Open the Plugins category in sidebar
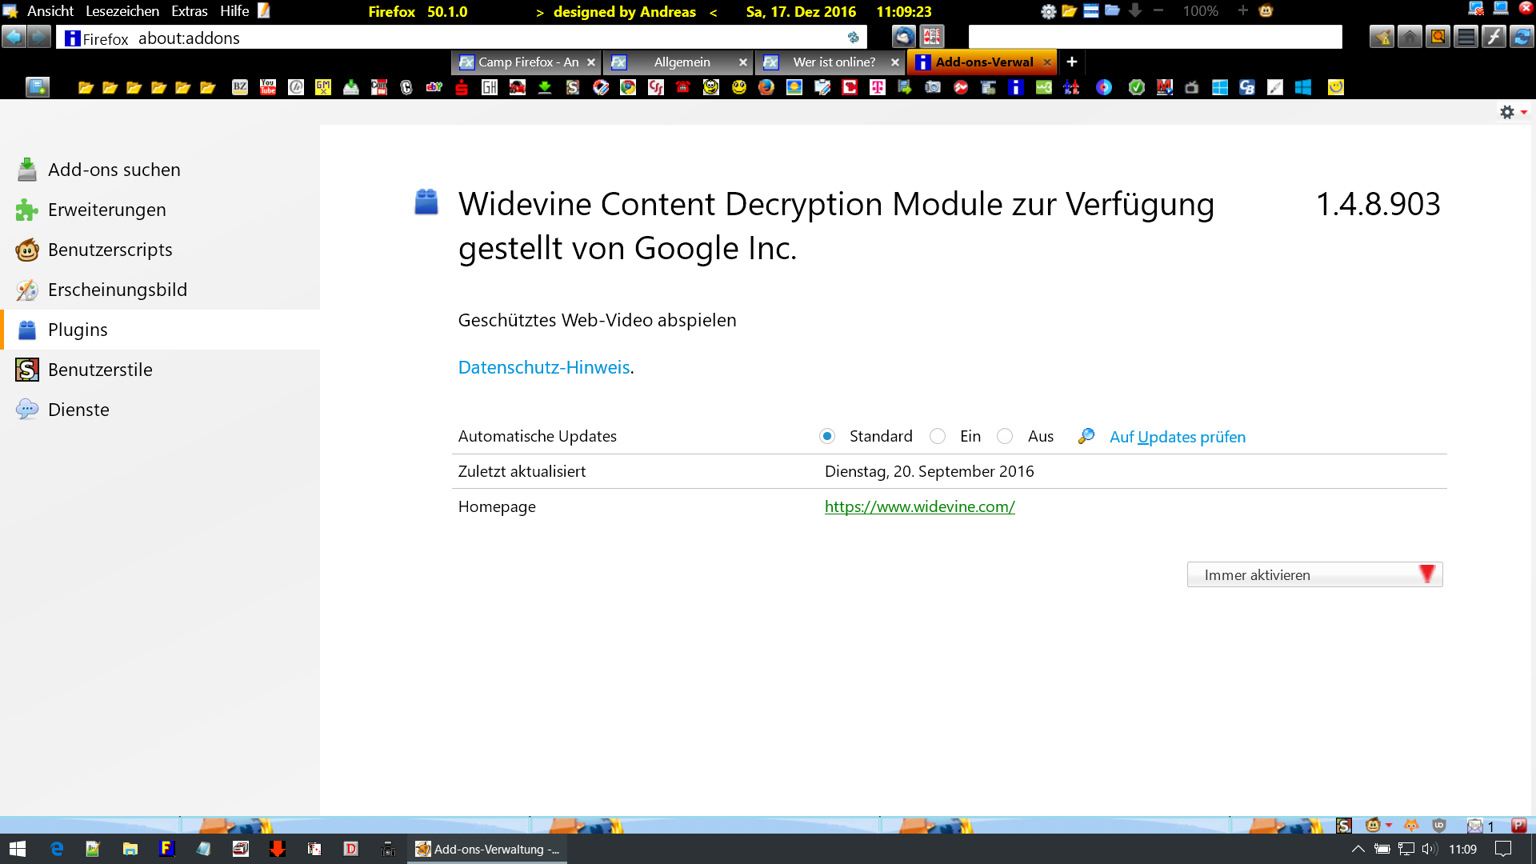The height and width of the screenshot is (864, 1536). pyautogui.click(x=78, y=330)
